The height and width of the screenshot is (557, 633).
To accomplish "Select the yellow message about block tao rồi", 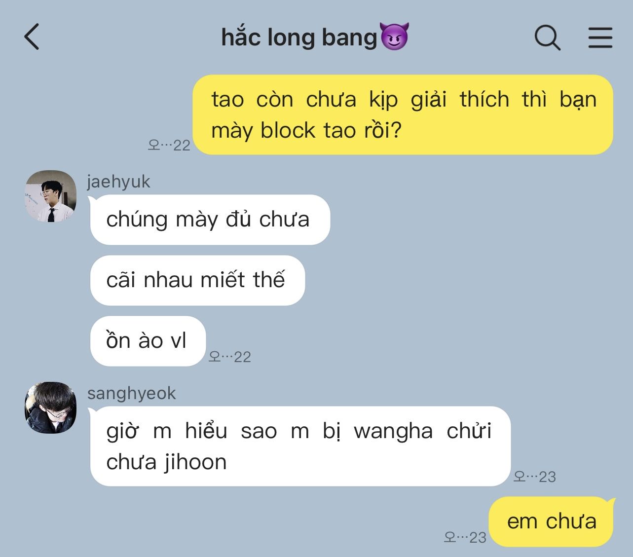I will [x=403, y=115].
